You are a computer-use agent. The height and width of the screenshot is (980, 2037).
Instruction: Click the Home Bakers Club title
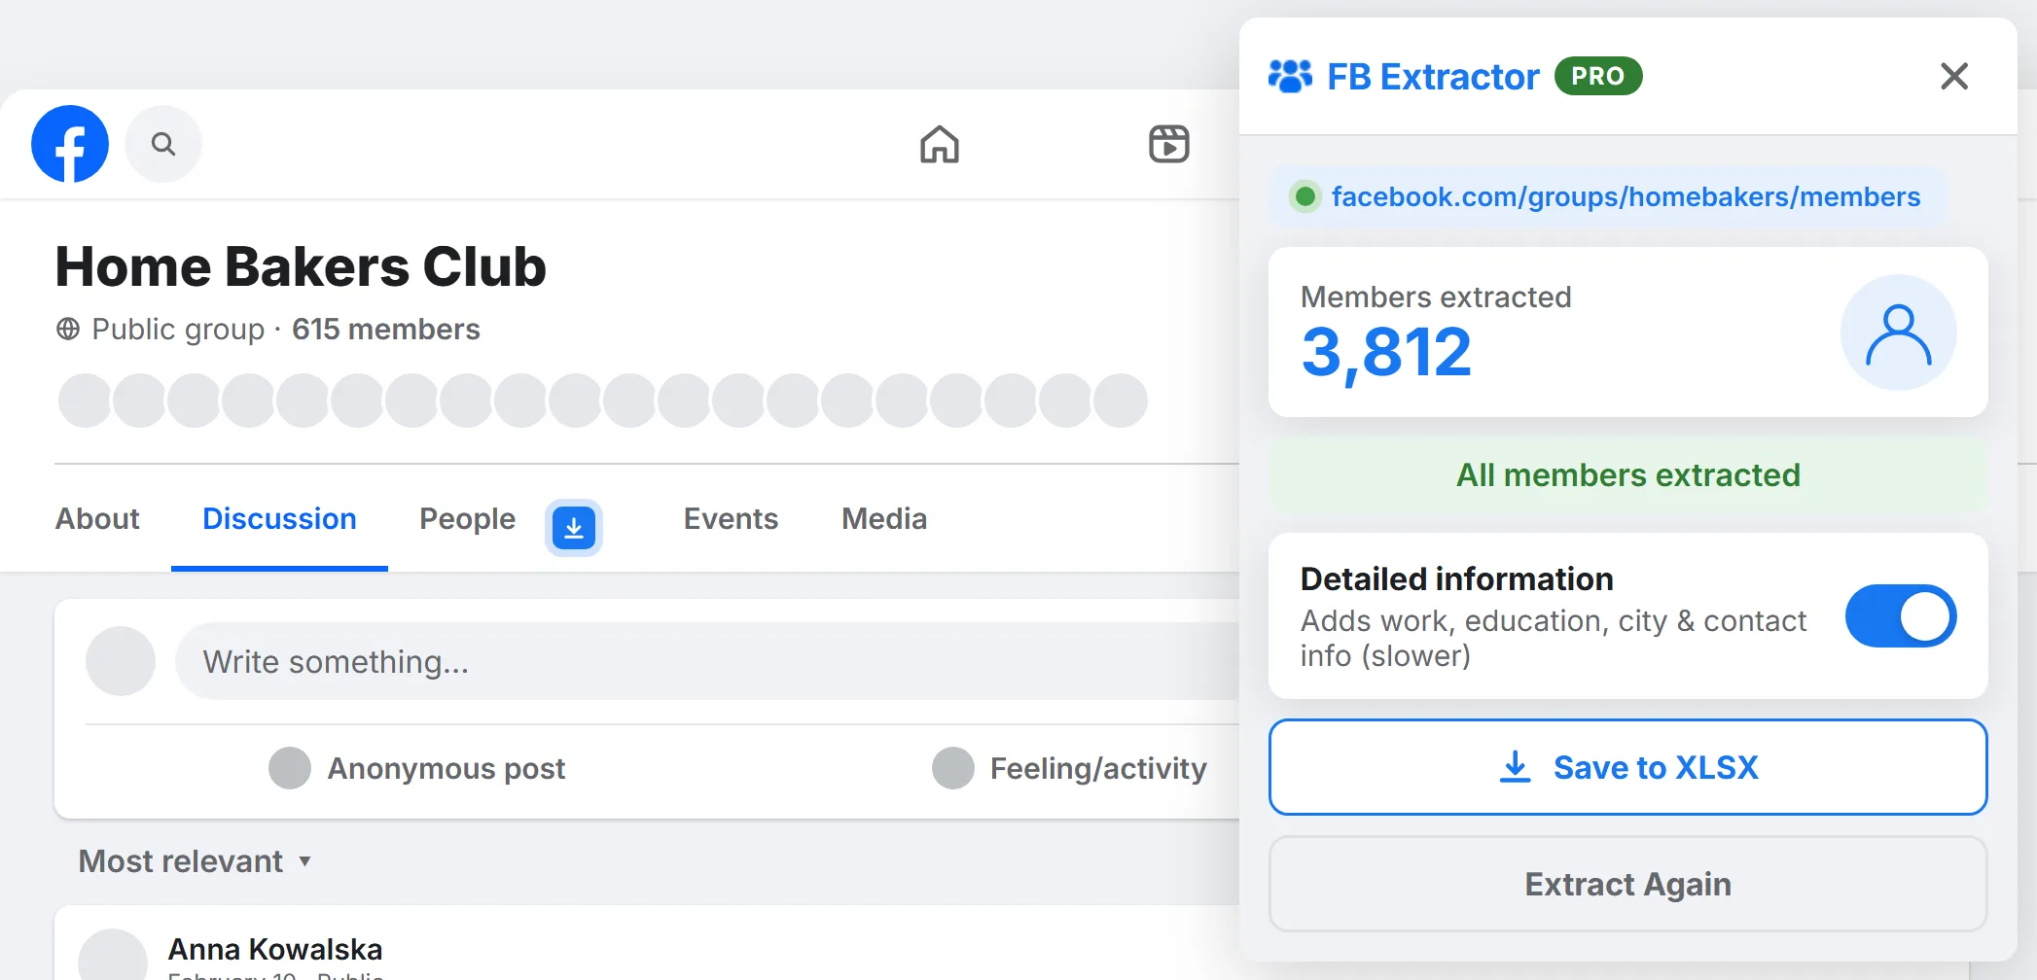[x=301, y=266]
